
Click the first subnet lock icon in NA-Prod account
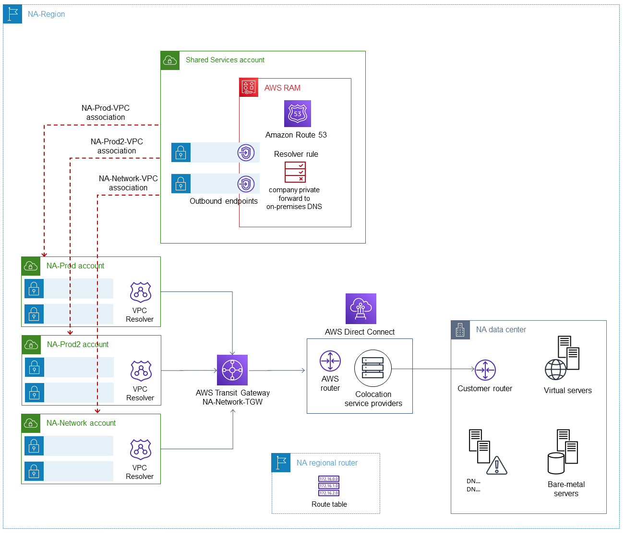point(34,289)
